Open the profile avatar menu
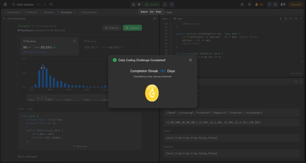306x163 pixels. click(x=283, y=4)
